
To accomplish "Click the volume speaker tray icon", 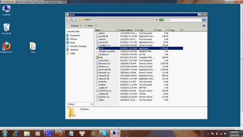I will point(225,134).
